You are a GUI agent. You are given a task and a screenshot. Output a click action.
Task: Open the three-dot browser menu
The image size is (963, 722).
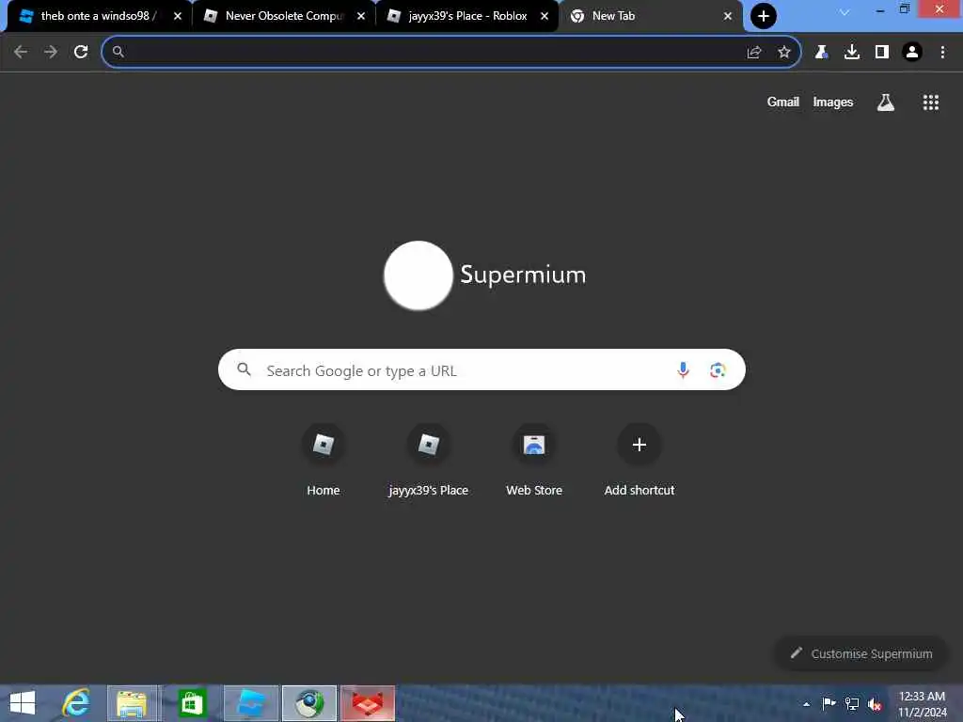tap(942, 53)
